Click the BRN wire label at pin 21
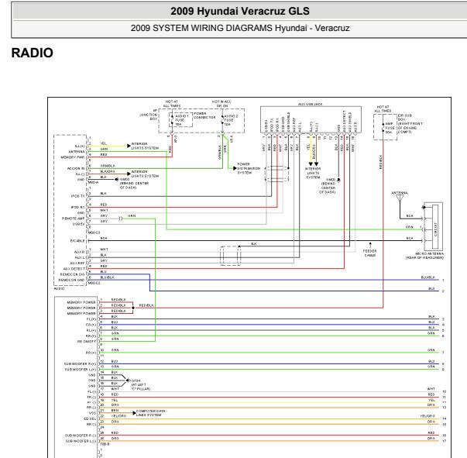467x458 pixels. [115, 410]
